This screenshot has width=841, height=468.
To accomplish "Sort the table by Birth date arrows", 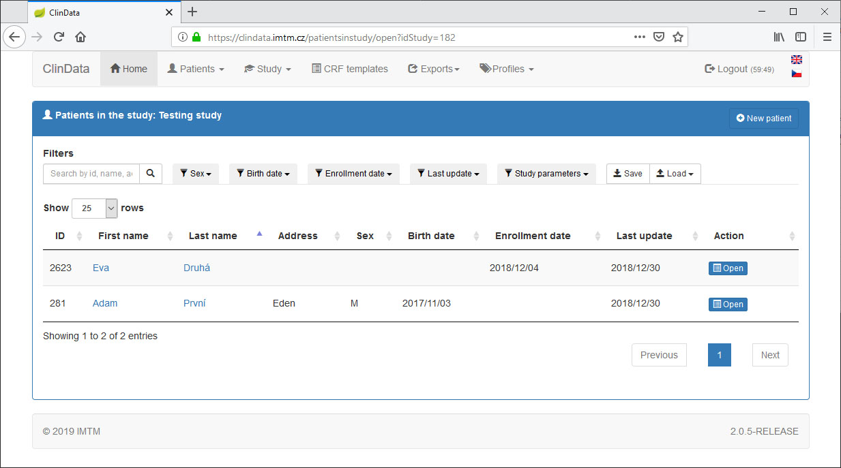I will (475, 236).
